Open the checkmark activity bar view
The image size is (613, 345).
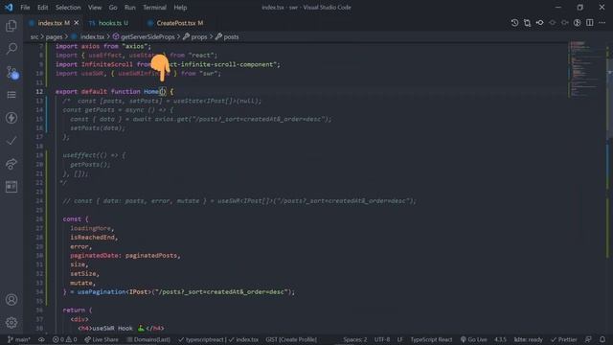(x=11, y=141)
